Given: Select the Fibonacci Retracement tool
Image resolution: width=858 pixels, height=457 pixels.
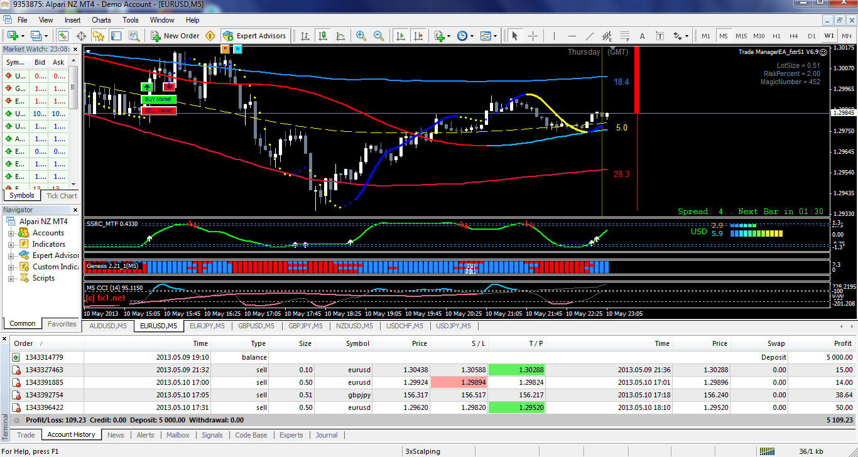Looking at the screenshot, I should tap(625, 36).
